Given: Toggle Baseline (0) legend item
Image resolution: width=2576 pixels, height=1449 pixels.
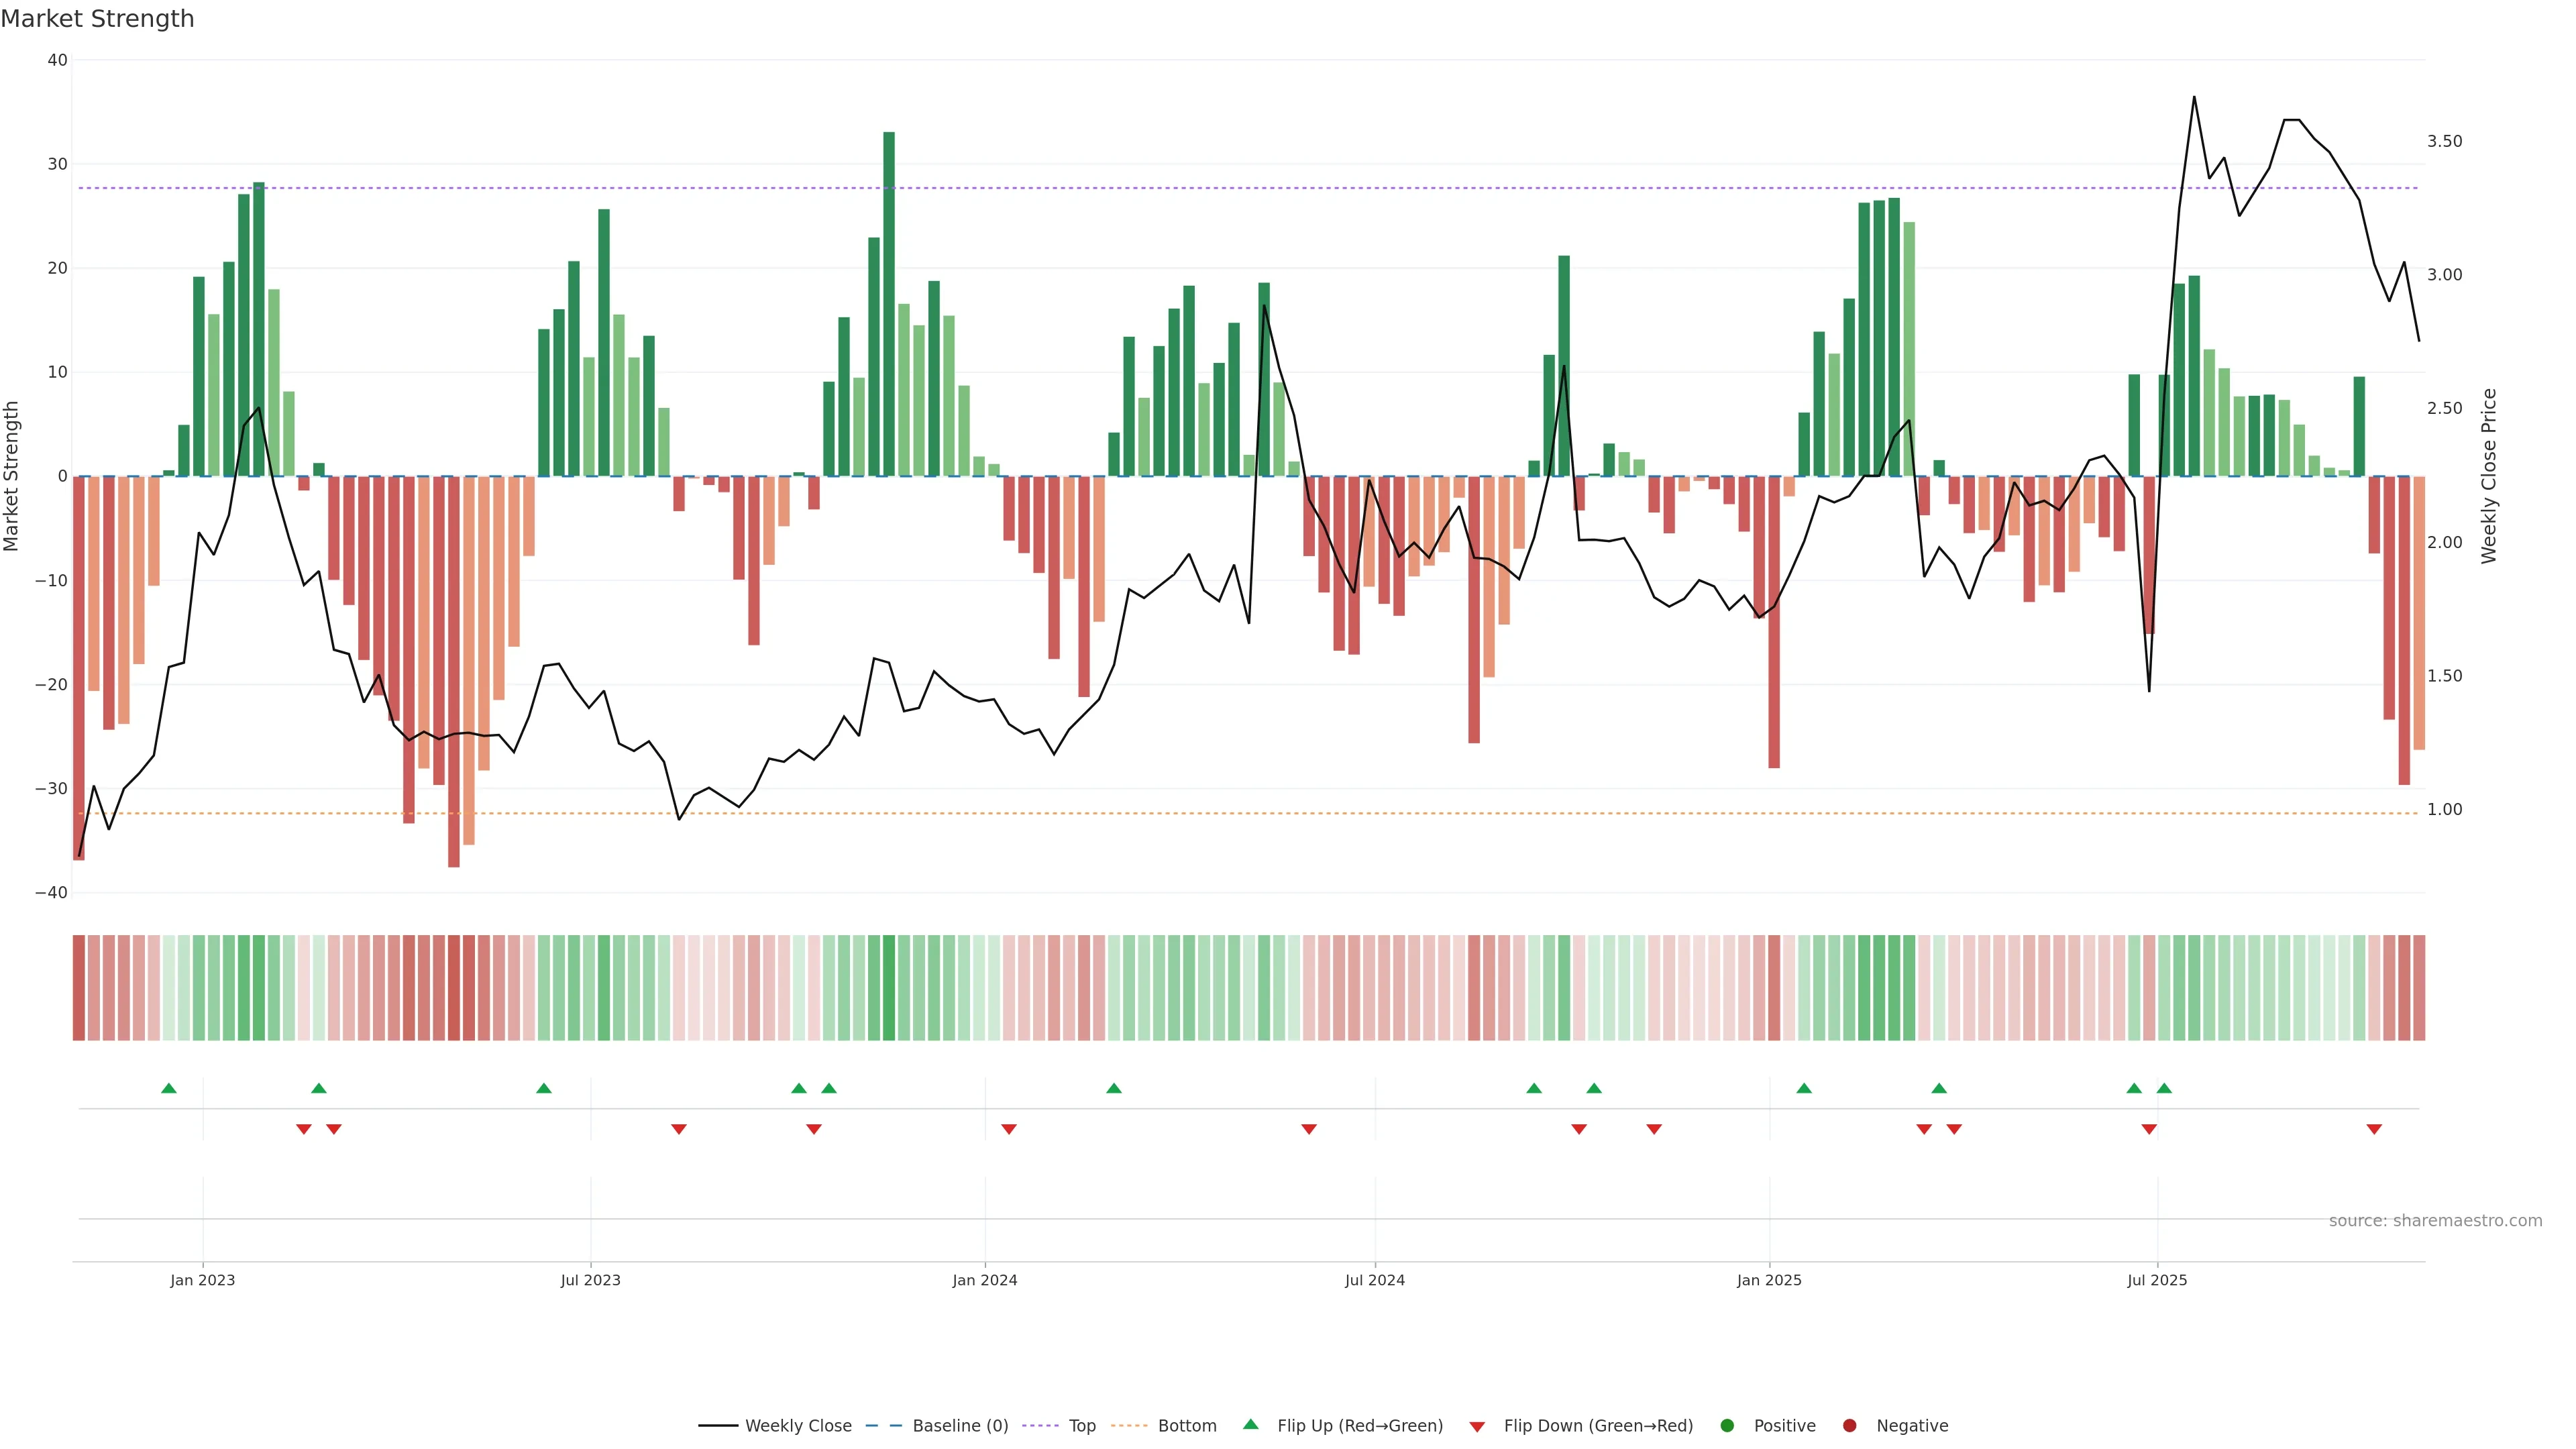Looking at the screenshot, I should [x=959, y=1426].
